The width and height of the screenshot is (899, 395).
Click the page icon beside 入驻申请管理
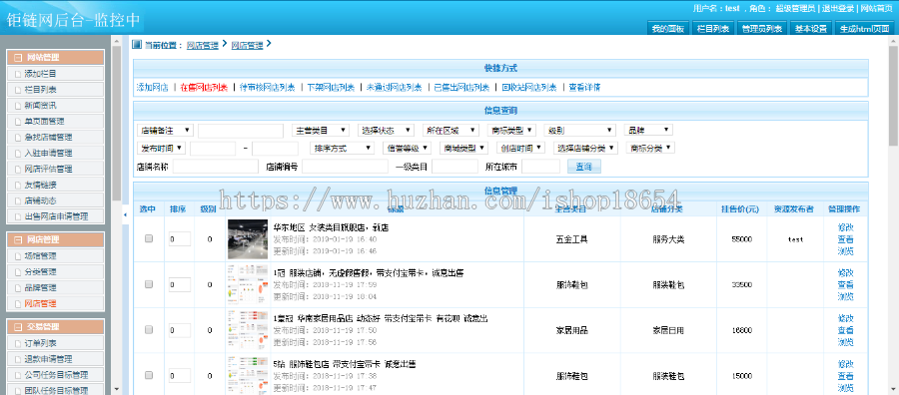coord(18,154)
